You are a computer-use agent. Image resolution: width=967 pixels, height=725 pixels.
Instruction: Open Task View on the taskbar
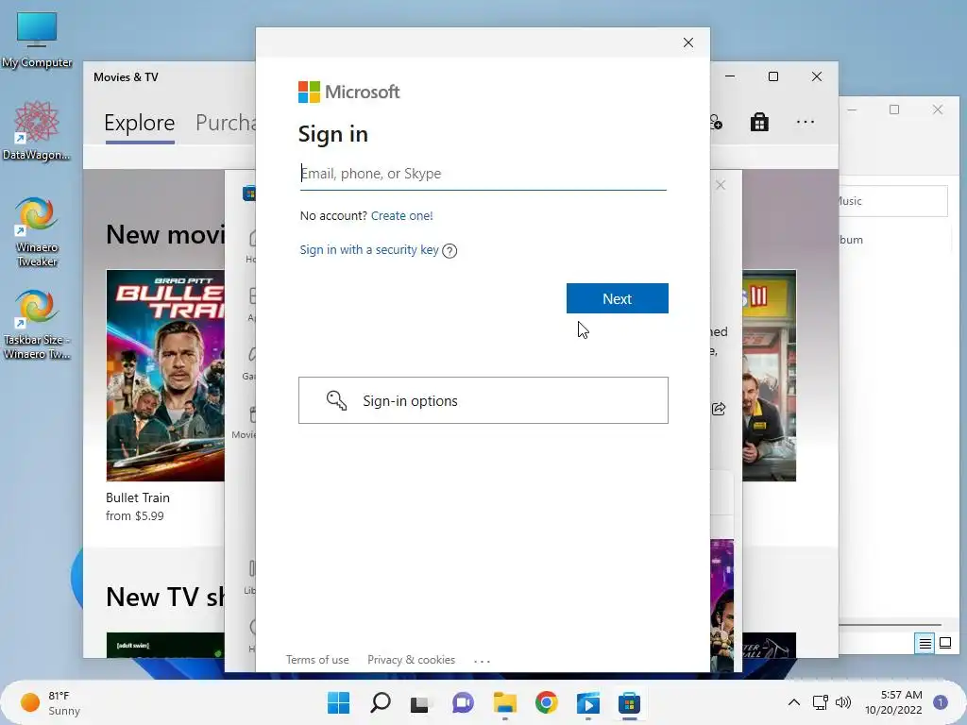point(421,702)
